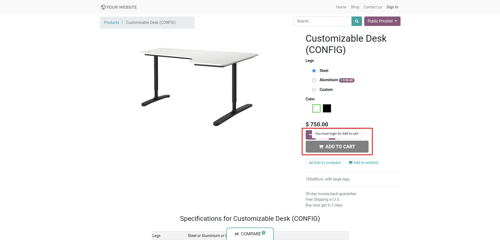Open the Shop menu item

point(355,7)
